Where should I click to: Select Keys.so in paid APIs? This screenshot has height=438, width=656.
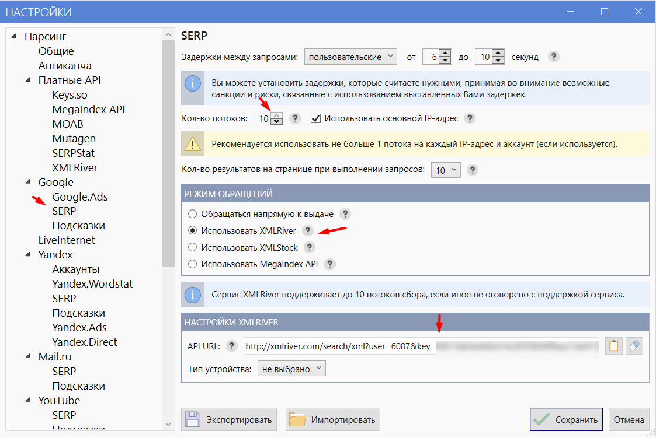(70, 95)
